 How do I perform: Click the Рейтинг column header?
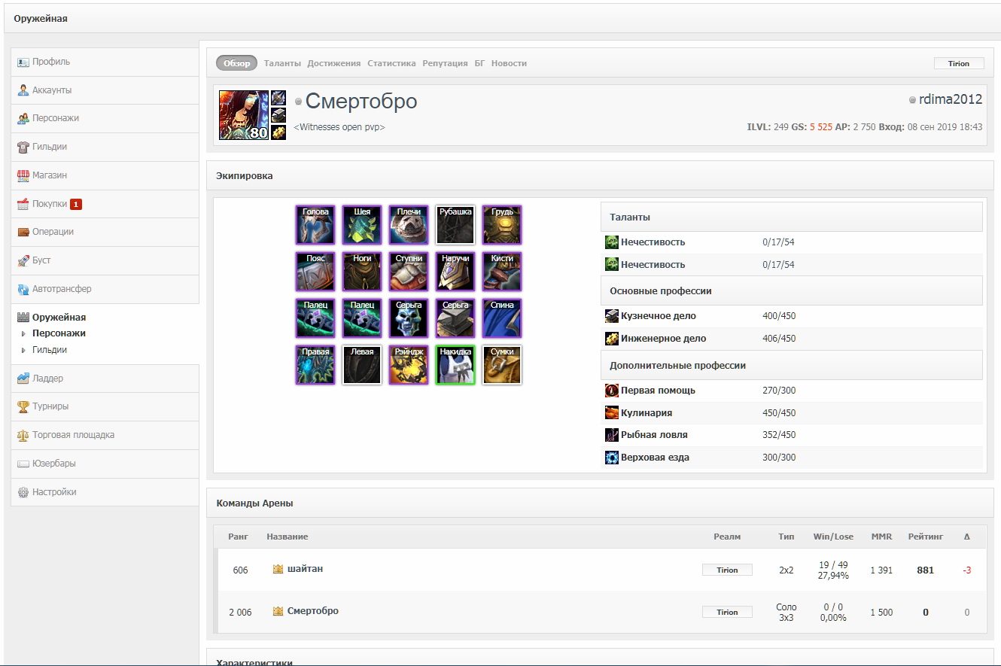click(x=926, y=537)
